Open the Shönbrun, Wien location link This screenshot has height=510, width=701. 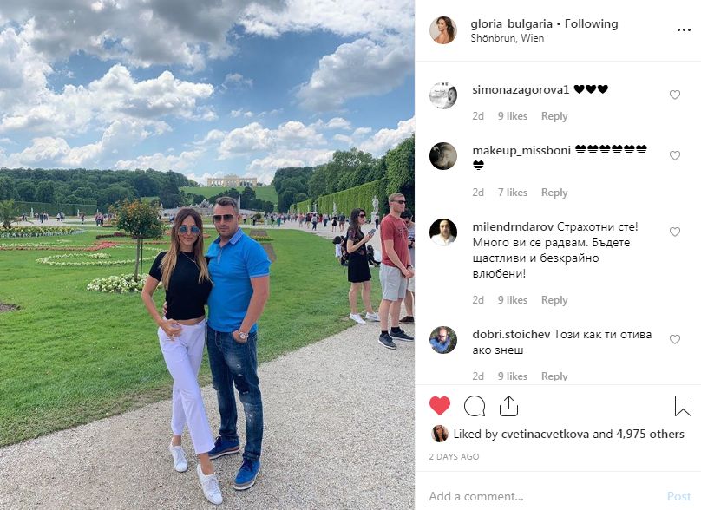click(x=507, y=38)
